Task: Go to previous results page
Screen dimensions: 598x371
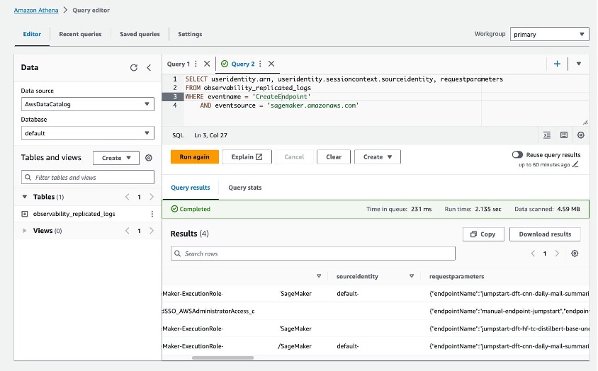Action: tap(533, 253)
